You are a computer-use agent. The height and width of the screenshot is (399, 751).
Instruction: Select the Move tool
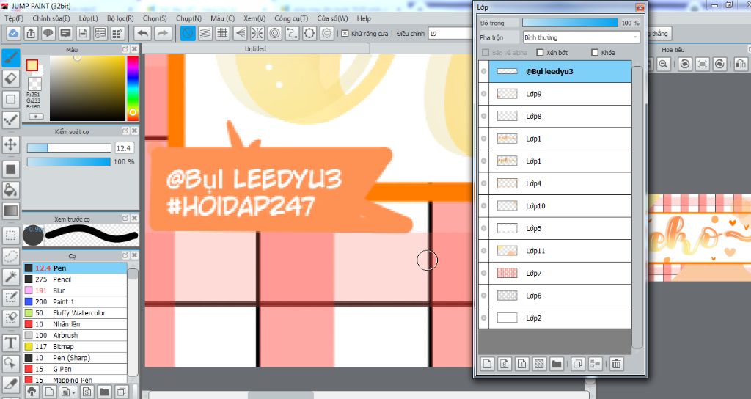pyautogui.click(x=10, y=144)
